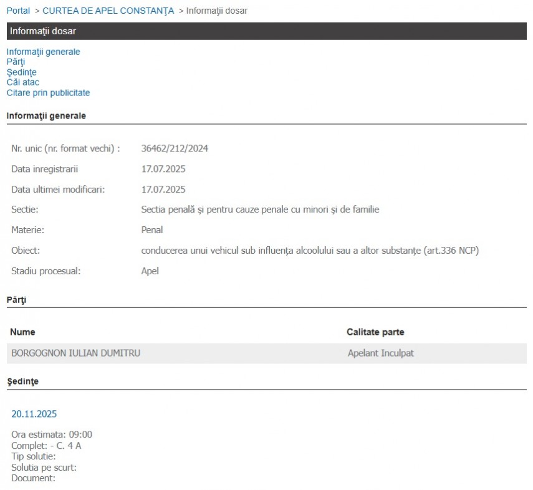This screenshot has height=490, width=533.
Task: Select the Obiect description art.336 NCP
Action: (310, 251)
